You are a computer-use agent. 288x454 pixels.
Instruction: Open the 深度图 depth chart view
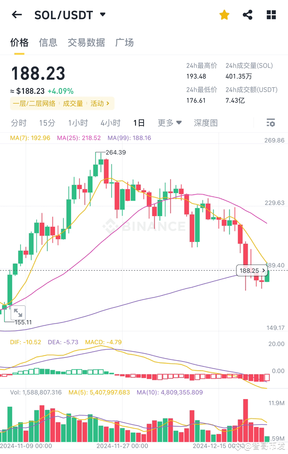point(205,123)
